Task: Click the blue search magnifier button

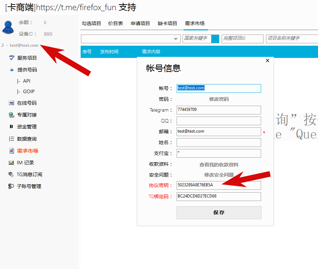Action: point(215,39)
